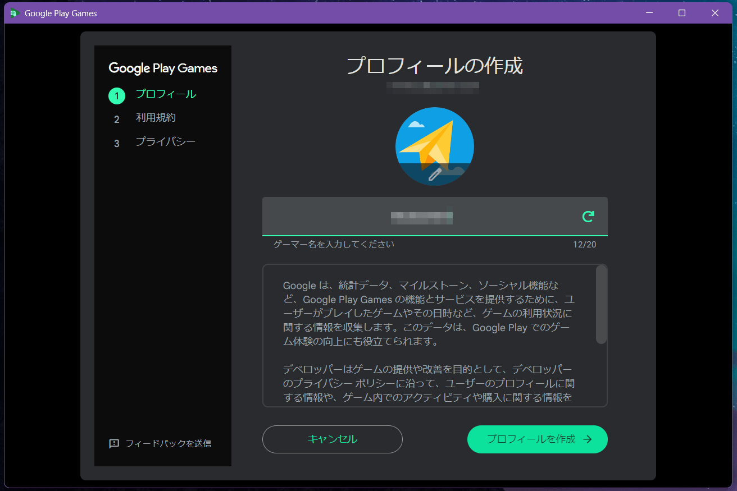
Task: Regenerate gamer name with the refresh icon
Action: [588, 217]
